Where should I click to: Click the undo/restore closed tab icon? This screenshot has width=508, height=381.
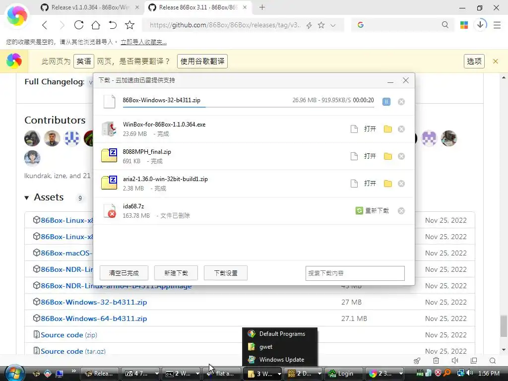click(x=113, y=25)
